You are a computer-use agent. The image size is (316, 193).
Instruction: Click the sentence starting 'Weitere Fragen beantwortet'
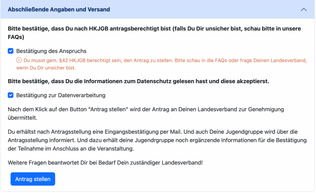(105, 163)
